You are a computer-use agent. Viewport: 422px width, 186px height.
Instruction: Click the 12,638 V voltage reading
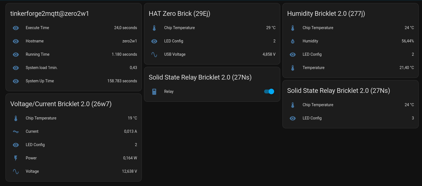[x=129, y=171]
